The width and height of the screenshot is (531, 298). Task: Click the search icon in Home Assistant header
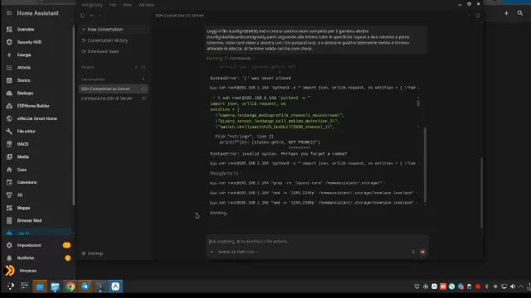point(520,13)
